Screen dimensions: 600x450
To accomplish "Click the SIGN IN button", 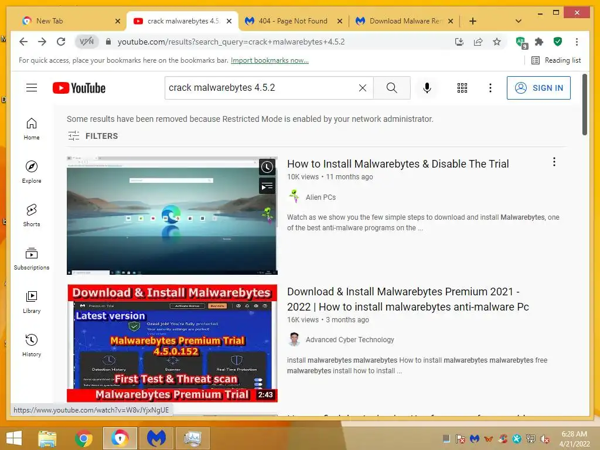I will (x=538, y=88).
